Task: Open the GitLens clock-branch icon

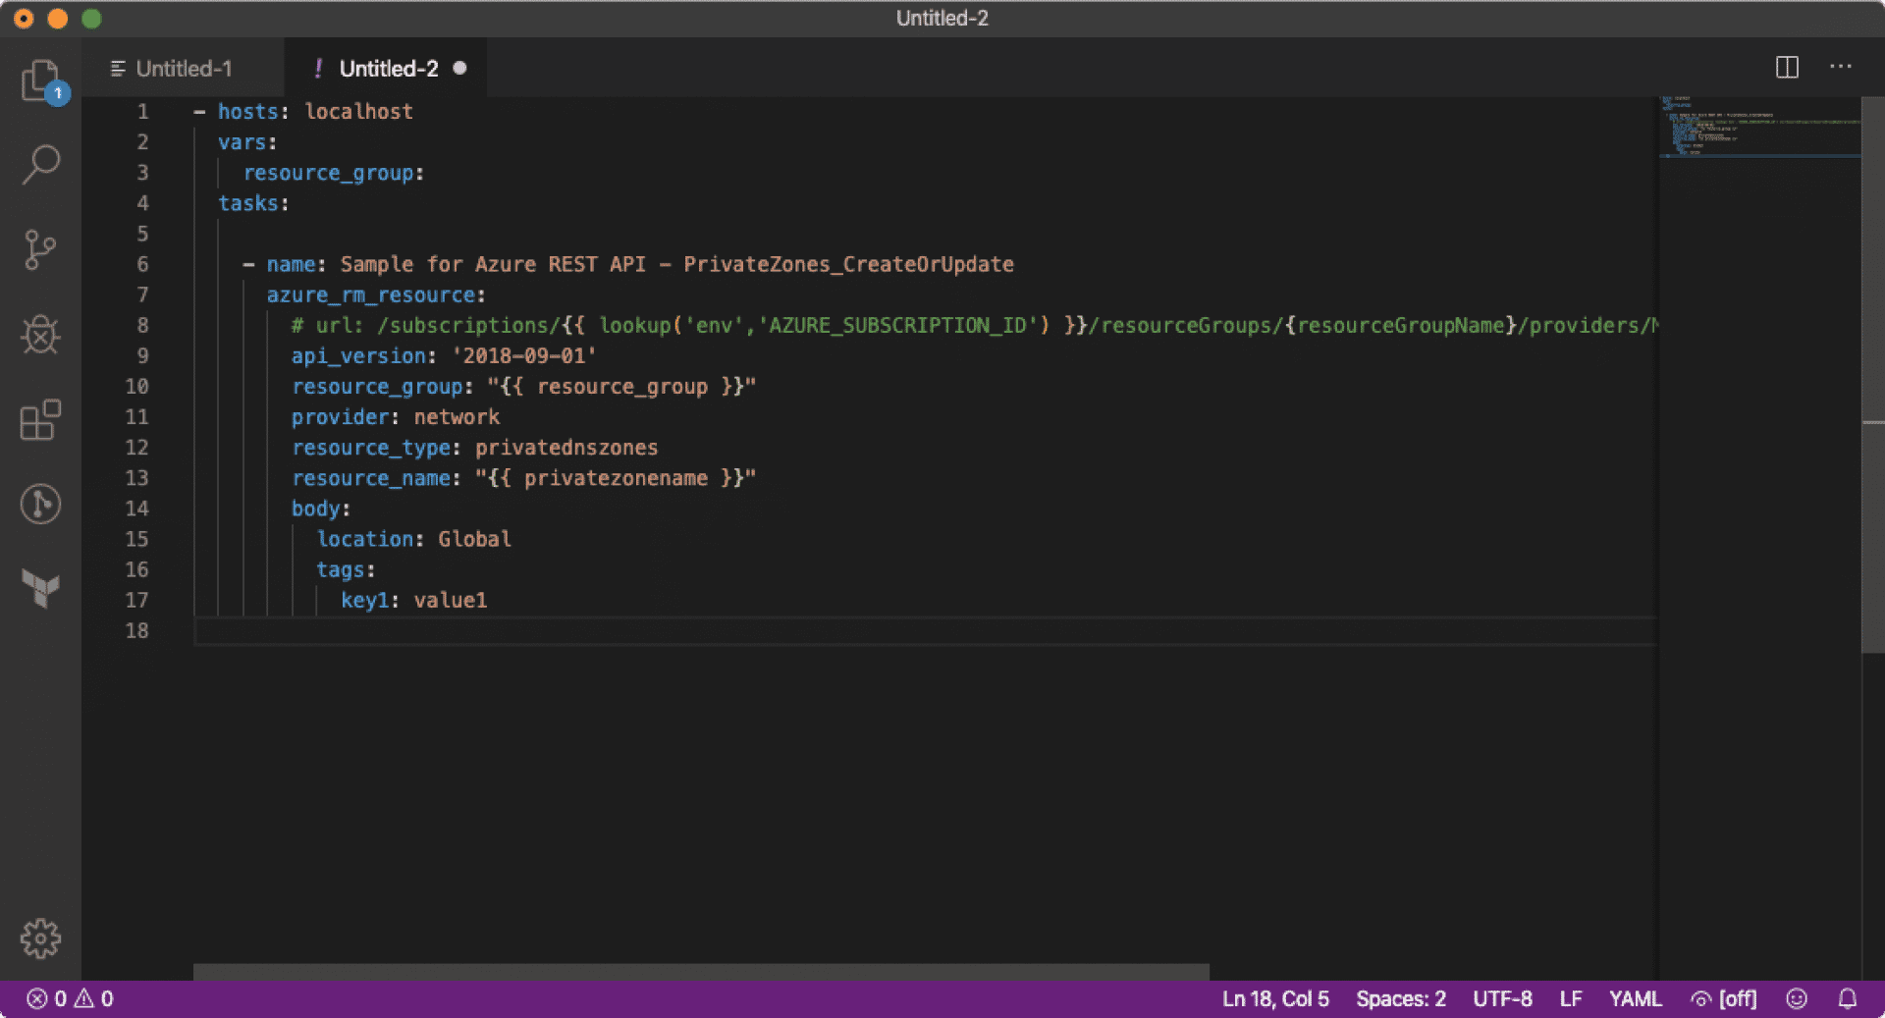Action: tap(41, 505)
